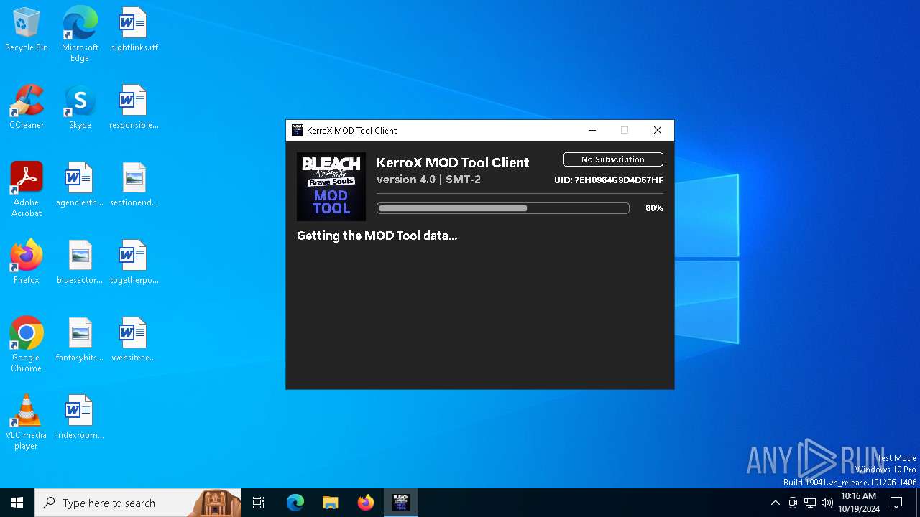Image resolution: width=920 pixels, height=517 pixels.
Task: Click the Getting the MOD Tool data status text
Action: click(377, 236)
